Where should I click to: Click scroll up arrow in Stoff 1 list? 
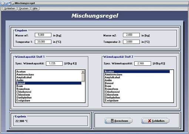[x=83, y=72]
